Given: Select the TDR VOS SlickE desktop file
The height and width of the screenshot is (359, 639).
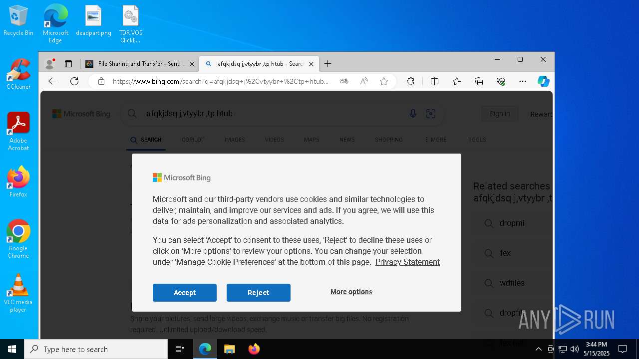Looking at the screenshot, I should 131,23.
